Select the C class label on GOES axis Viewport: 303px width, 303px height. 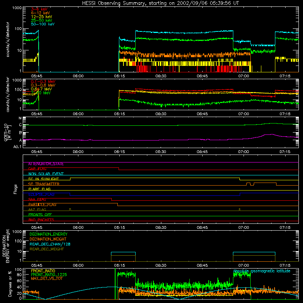(20, 125)
